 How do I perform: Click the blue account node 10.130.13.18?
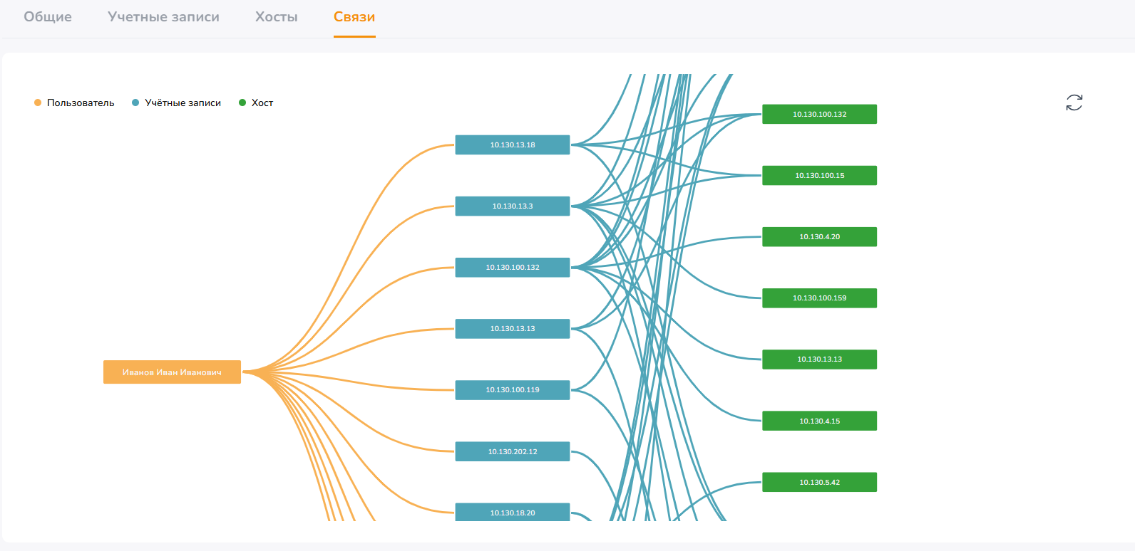(x=513, y=145)
